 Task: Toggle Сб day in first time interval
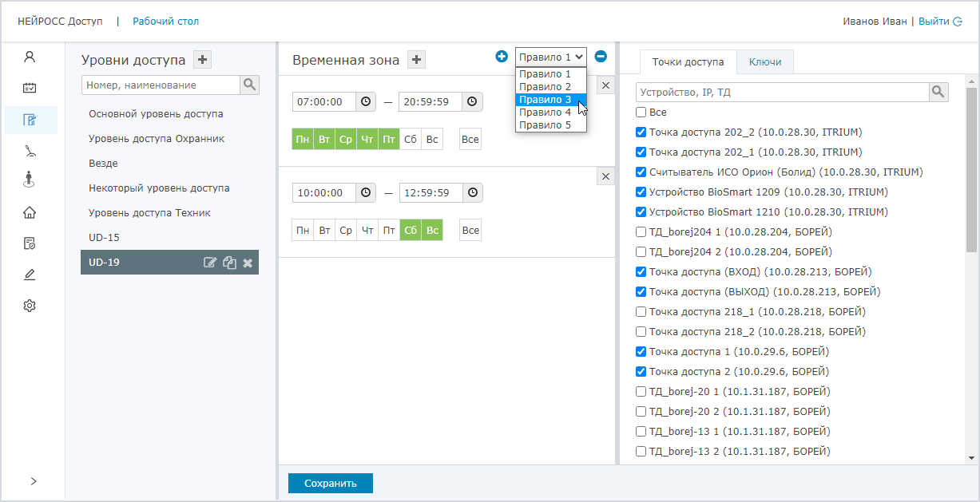tap(410, 140)
